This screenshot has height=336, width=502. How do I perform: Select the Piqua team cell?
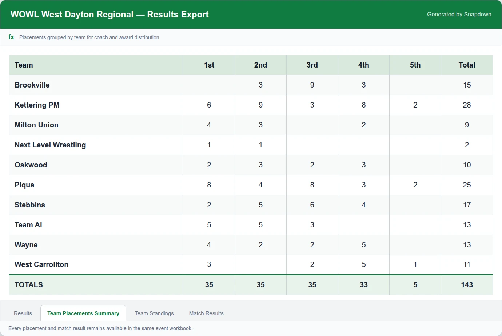tap(96, 185)
